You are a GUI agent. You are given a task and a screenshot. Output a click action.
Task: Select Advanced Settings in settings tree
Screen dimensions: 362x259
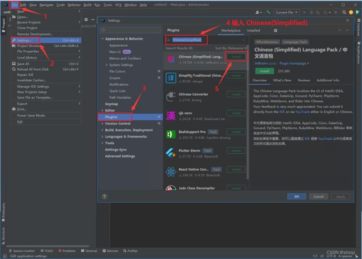(120, 157)
